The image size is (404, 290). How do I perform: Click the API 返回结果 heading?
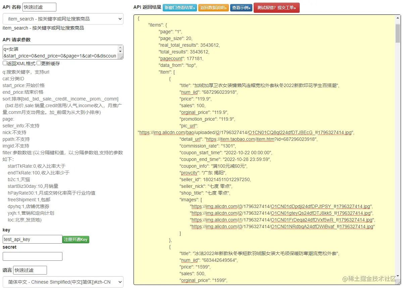(x=147, y=7)
